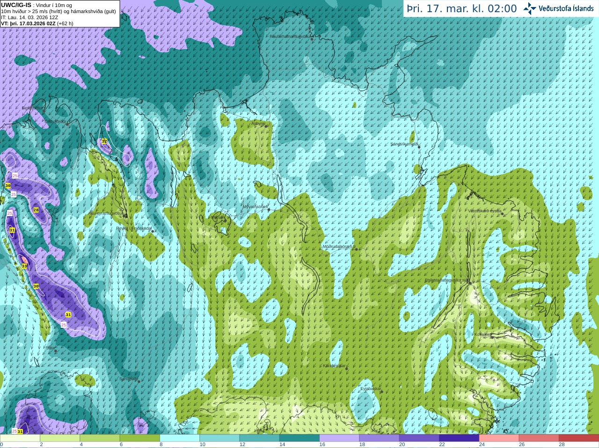
Task: Click the Siglufjörður station label
Action: click(x=33, y=108)
